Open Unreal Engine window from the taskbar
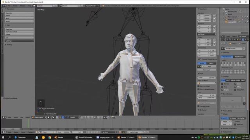Viewport: 250px width, 140px height. [84, 137]
